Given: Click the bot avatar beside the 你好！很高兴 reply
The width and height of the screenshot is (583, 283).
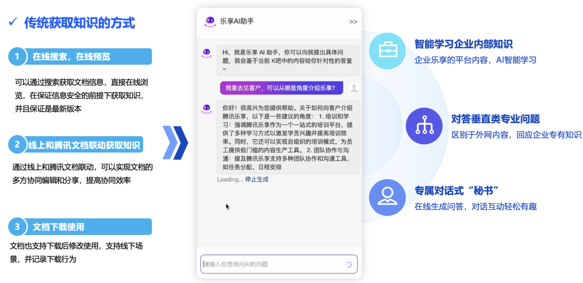Looking at the screenshot, I should click(x=207, y=108).
